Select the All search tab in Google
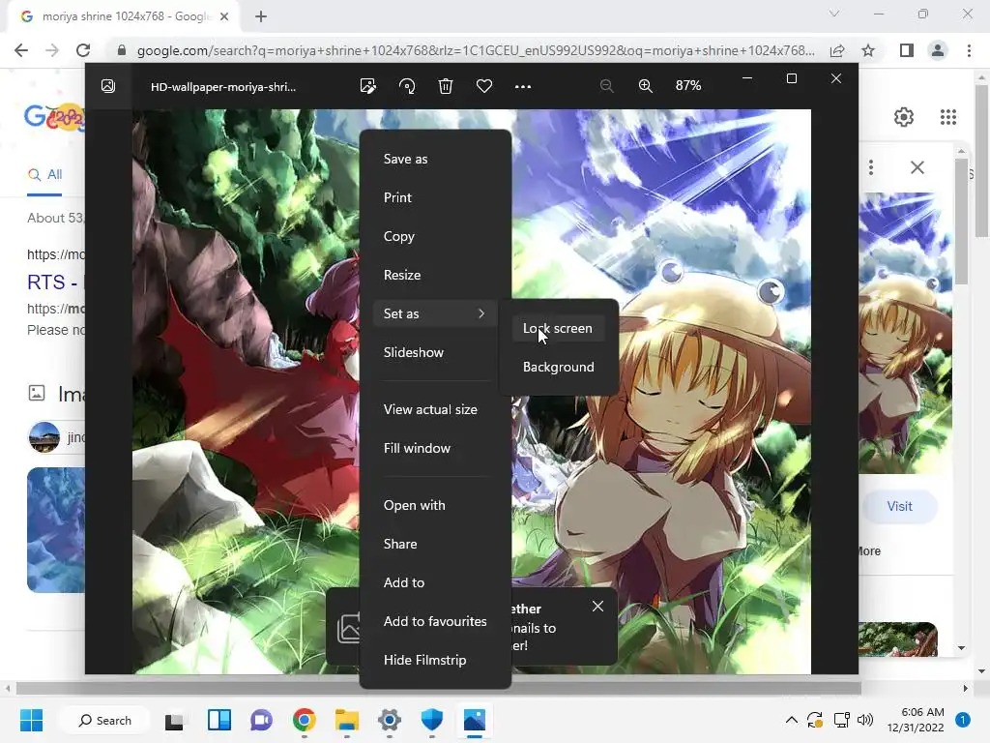Image resolution: width=990 pixels, height=743 pixels. pyautogui.click(x=44, y=175)
